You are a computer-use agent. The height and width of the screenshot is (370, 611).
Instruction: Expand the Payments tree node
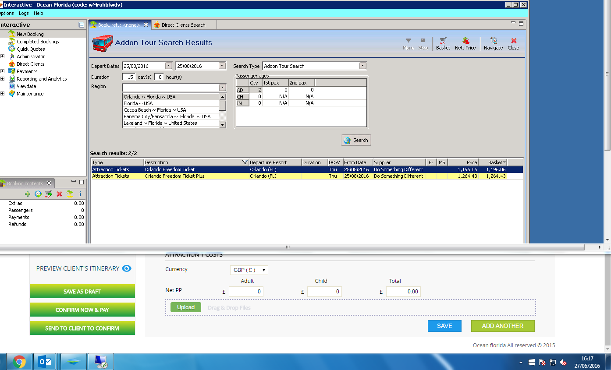(x=3, y=71)
